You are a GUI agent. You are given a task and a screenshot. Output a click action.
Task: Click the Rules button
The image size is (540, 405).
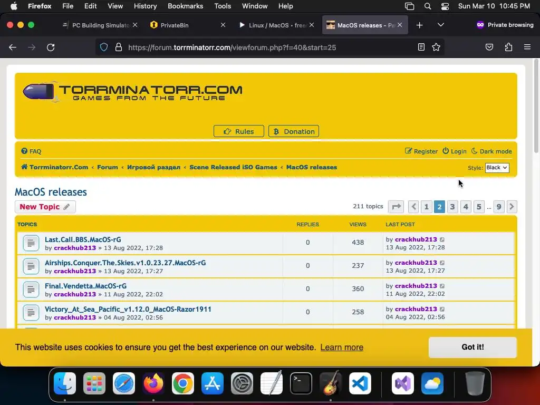pos(239,131)
